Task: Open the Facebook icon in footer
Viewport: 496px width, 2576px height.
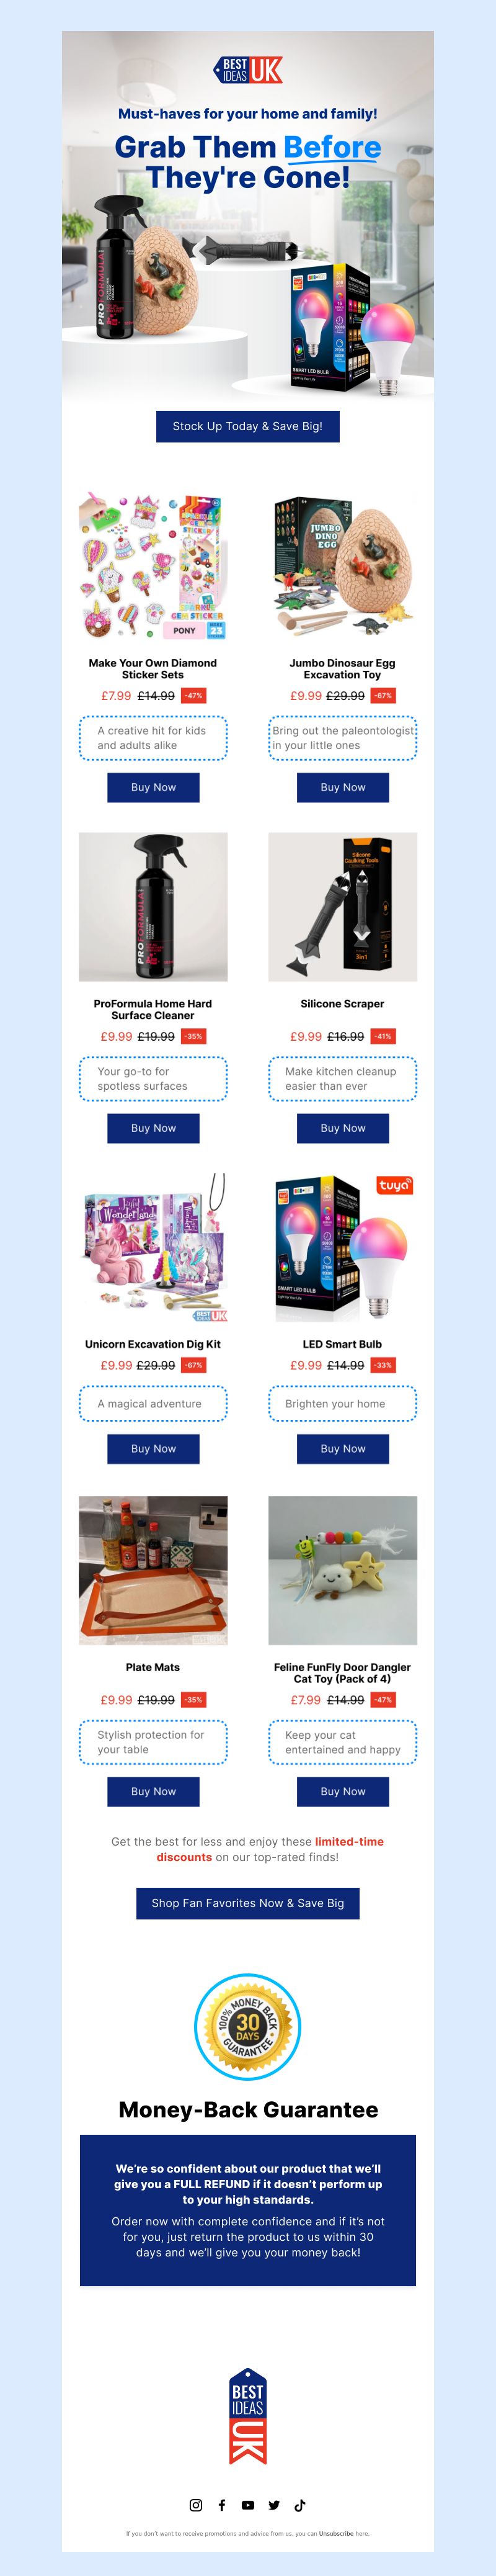Action: pos(222,2505)
